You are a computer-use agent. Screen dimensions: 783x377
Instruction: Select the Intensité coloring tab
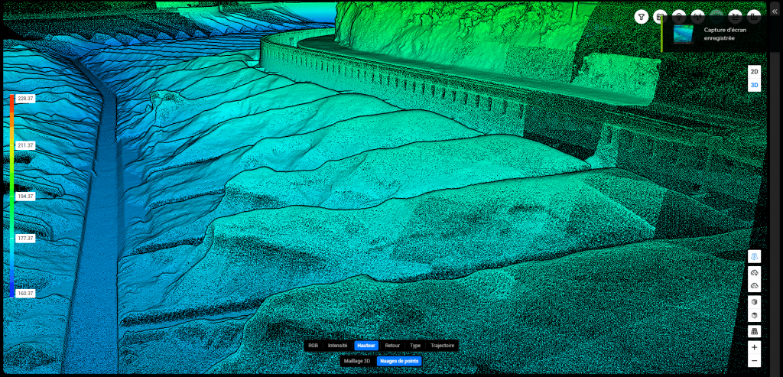coord(337,346)
